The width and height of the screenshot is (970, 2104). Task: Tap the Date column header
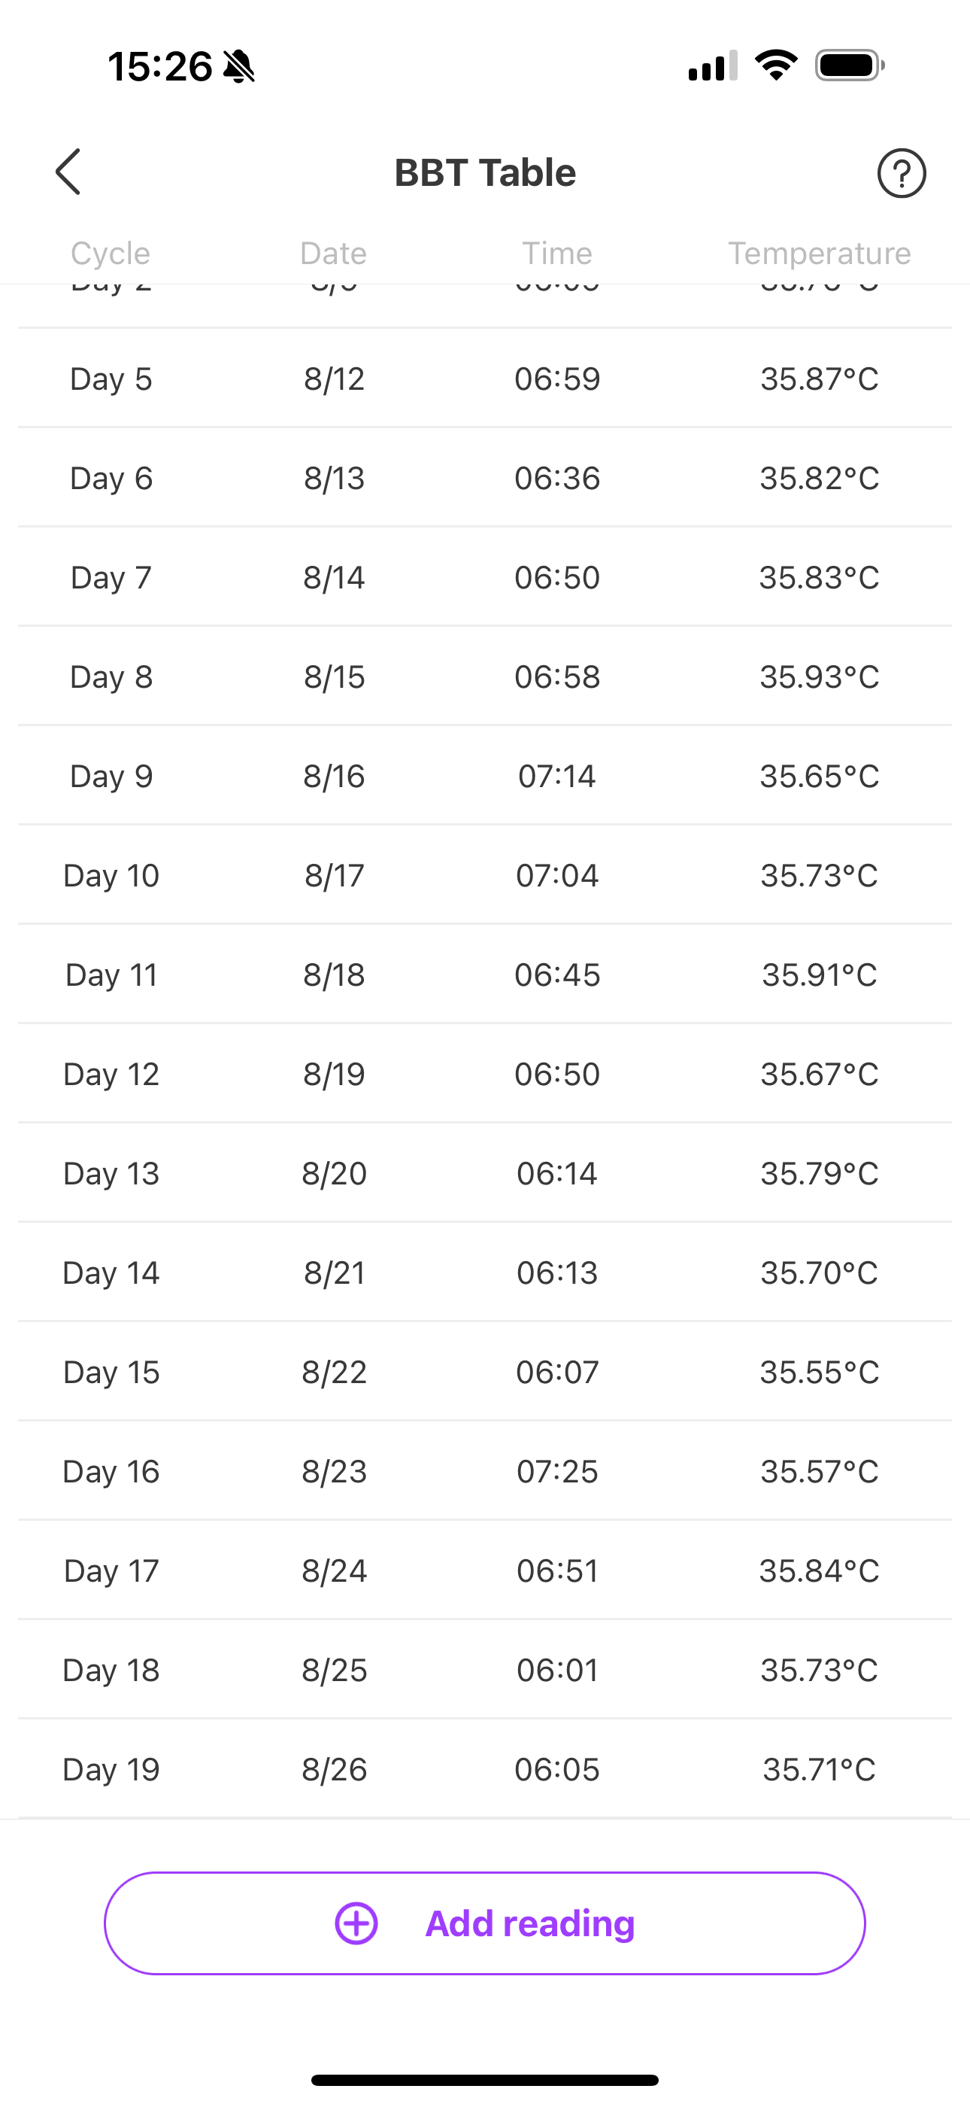pos(333,253)
